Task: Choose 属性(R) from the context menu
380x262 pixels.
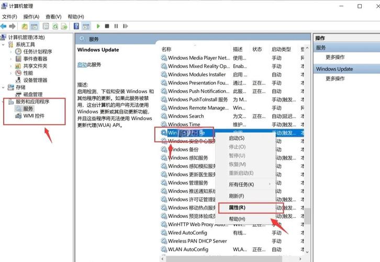Action: [x=237, y=208]
